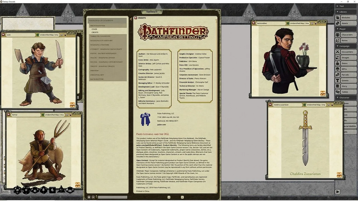Close the Reference window
Viewport: 358px width, 201px height.
[219, 11]
